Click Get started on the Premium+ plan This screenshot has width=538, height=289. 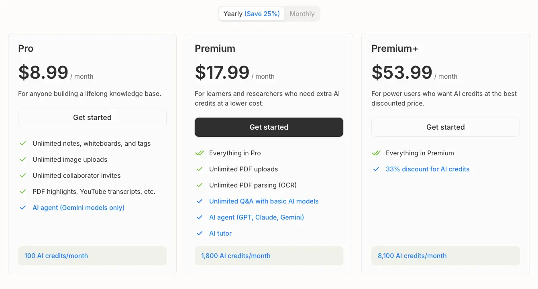click(446, 127)
